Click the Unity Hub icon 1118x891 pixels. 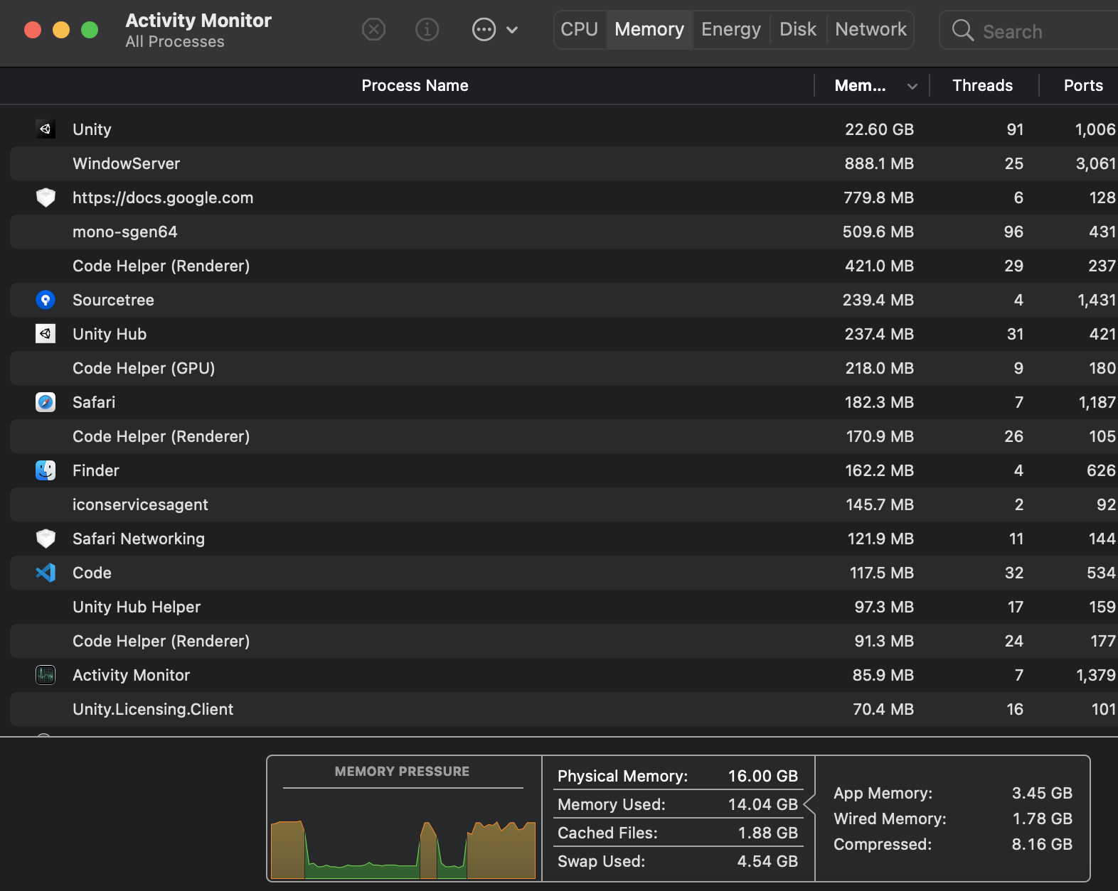pyautogui.click(x=46, y=334)
